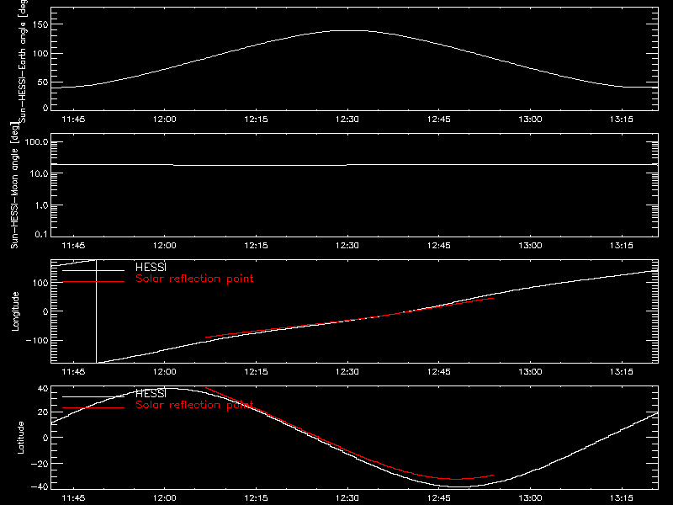Select Solar reflection point legend in Latitude plot
The width and height of the screenshot is (673, 505).
tap(194, 405)
